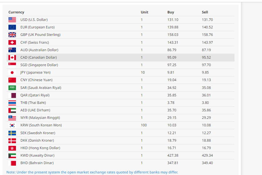
Task: Click the Swedish flag icon
Action: 12,133
